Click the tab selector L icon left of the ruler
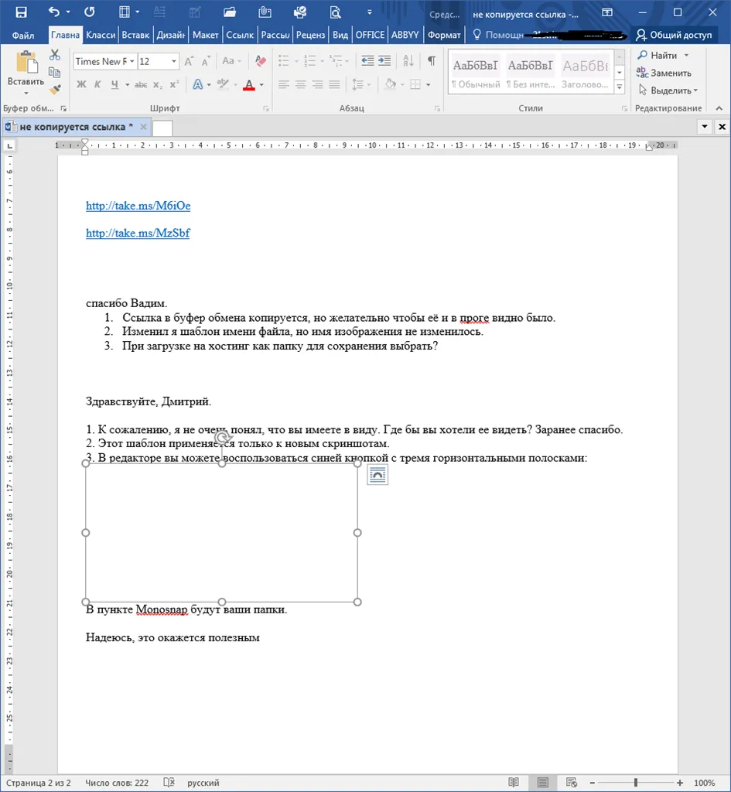The width and height of the screenshot is (731, 792). coord(9,146)
